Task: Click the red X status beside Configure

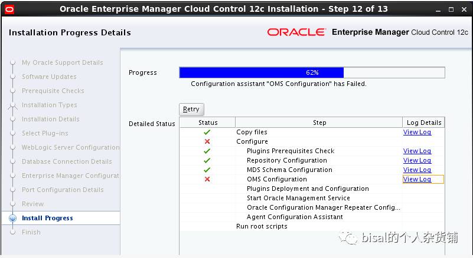Action: (207, 142)
